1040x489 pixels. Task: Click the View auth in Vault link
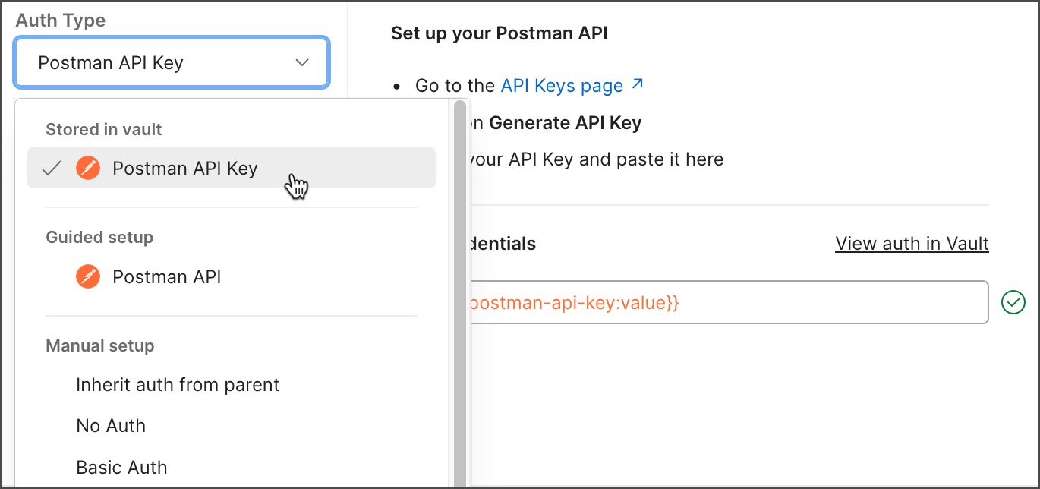(x=912, y=243)
